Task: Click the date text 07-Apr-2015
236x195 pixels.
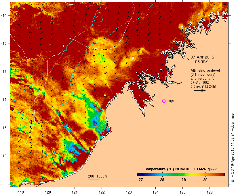Action: pyautogui.click(x=202, y=57)
